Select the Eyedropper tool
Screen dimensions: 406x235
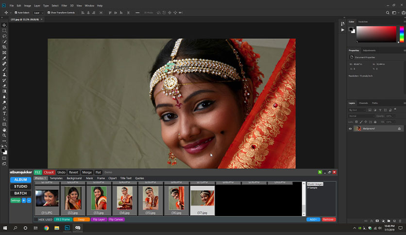pos(4,58)
